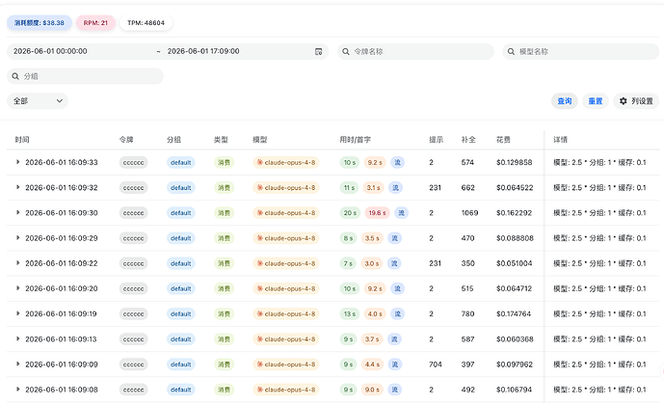Expand the 2026-06-01 16:09:19 log row
The image size is (664, 406).
17,313
